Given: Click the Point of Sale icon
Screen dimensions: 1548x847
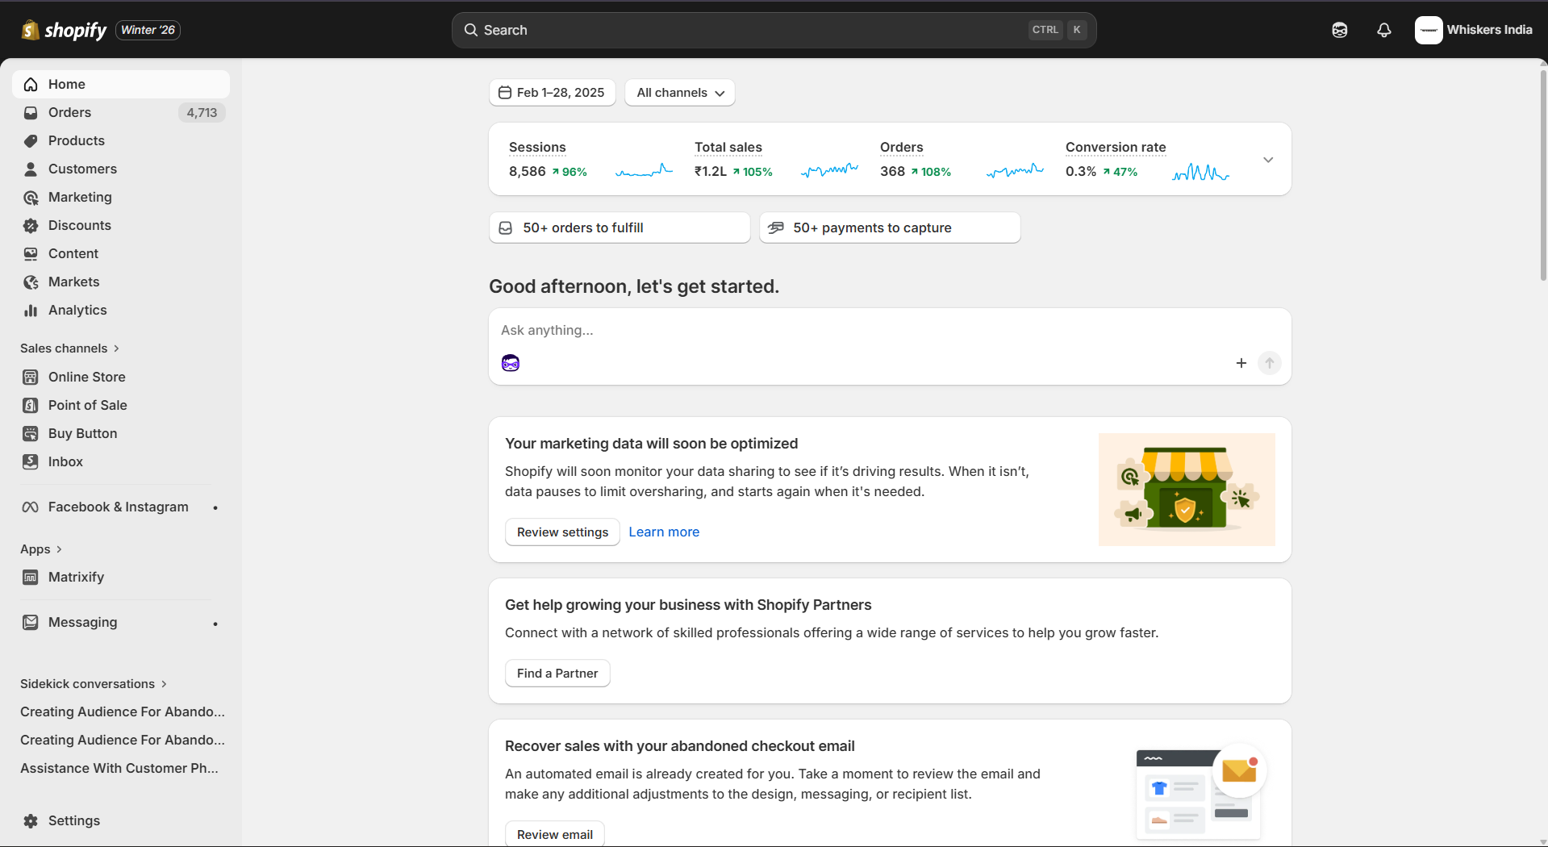Looking at the screenshot, I should click(31, 405).
